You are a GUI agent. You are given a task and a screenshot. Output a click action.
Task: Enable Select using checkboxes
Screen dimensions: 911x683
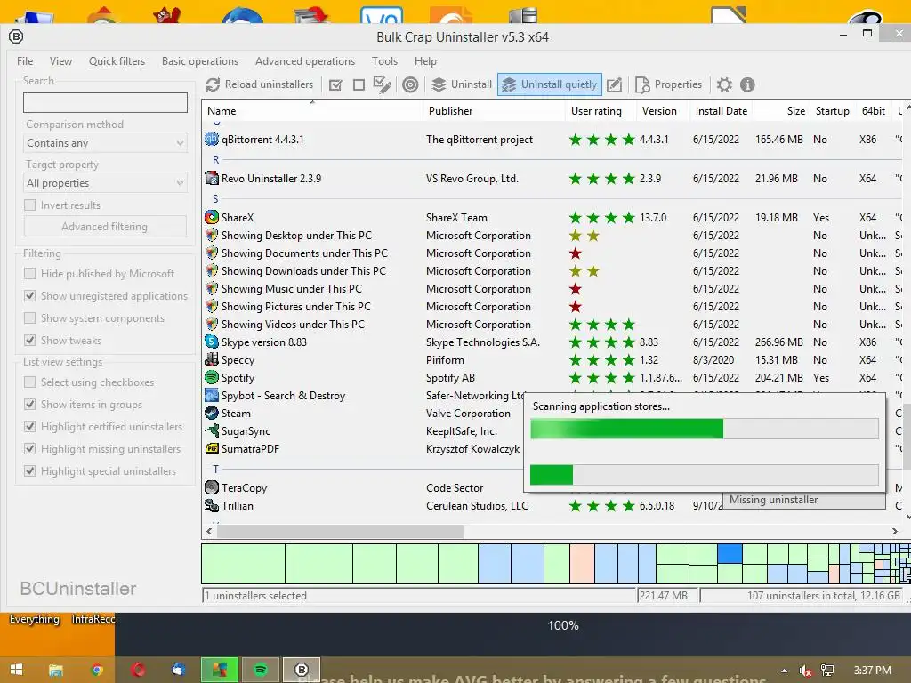point(29,382)
